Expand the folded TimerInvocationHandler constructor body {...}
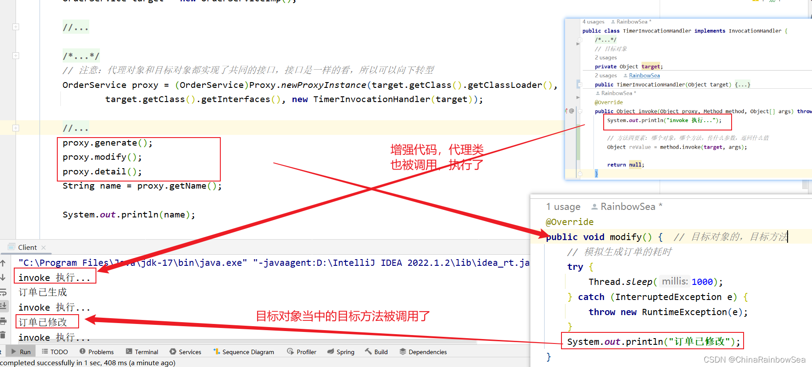The width and height of the screenshot is (812, 367). click(x=742, y=85)
